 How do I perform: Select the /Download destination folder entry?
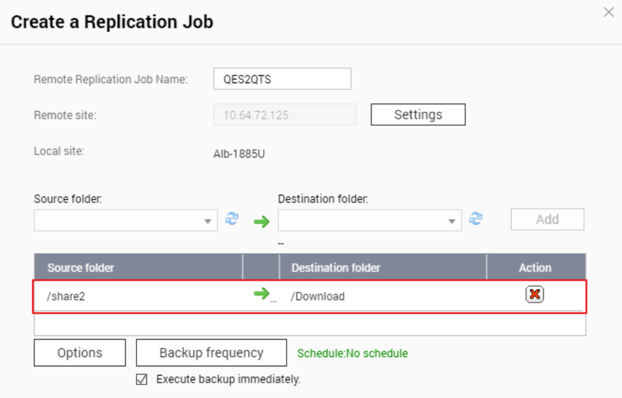point(318,296)
